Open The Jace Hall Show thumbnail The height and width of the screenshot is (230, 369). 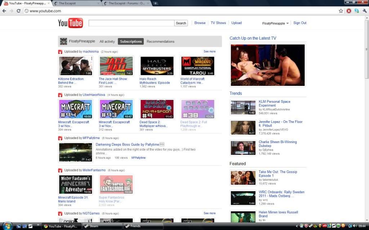116,66
